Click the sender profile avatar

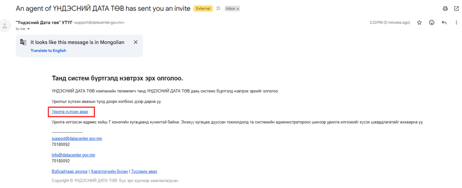click(5, 25)
